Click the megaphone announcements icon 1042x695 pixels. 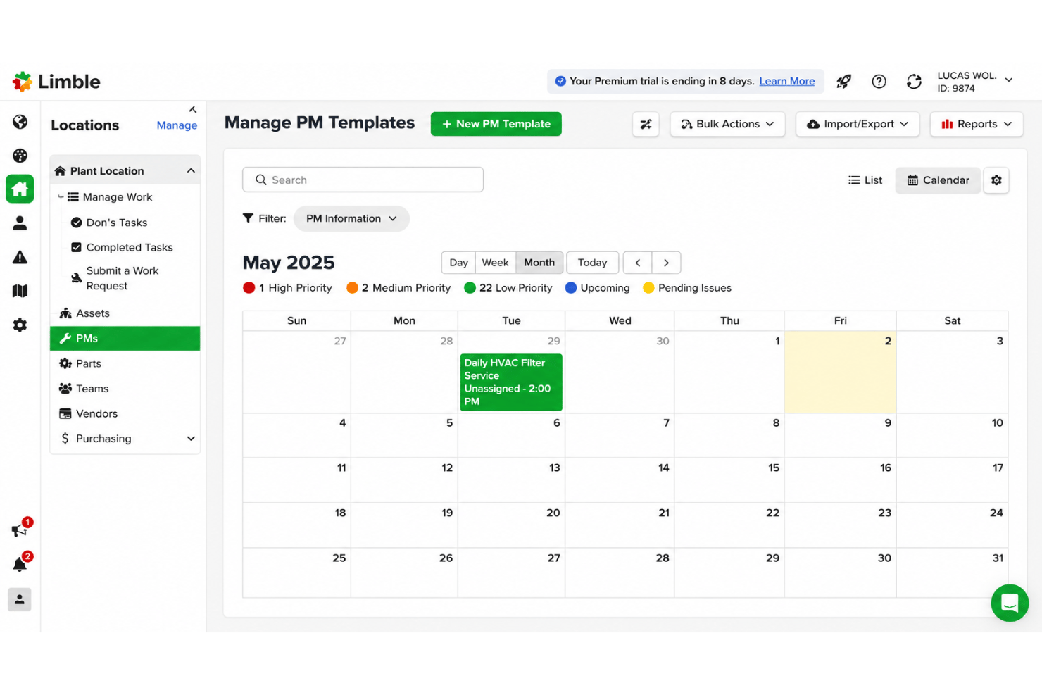[x=19, y=530]
